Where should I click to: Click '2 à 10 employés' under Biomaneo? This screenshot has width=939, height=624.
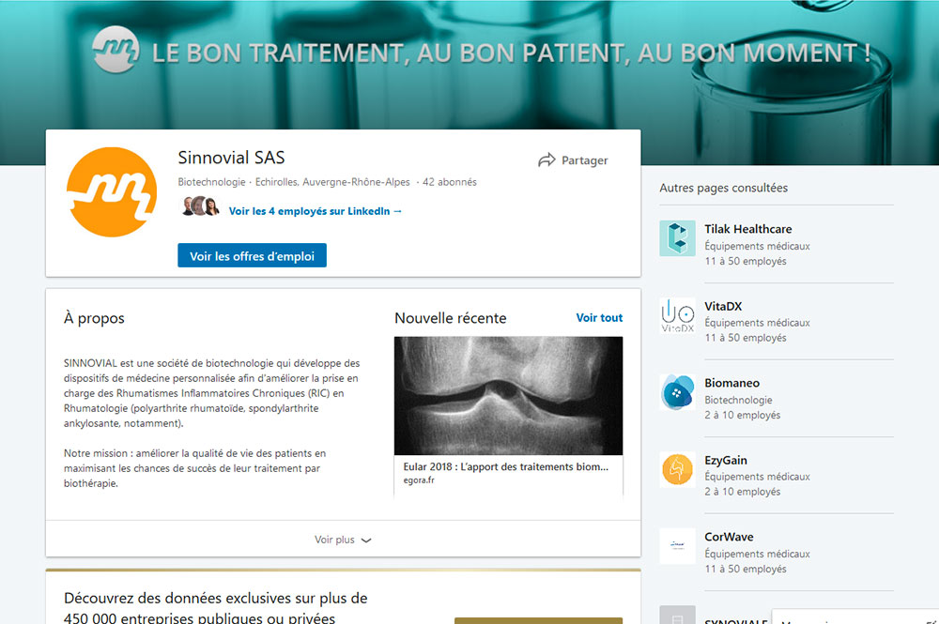click(743, 415)
